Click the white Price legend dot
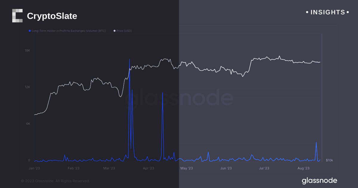Viewport: 358px width, 188px height. tap(114, 31)
